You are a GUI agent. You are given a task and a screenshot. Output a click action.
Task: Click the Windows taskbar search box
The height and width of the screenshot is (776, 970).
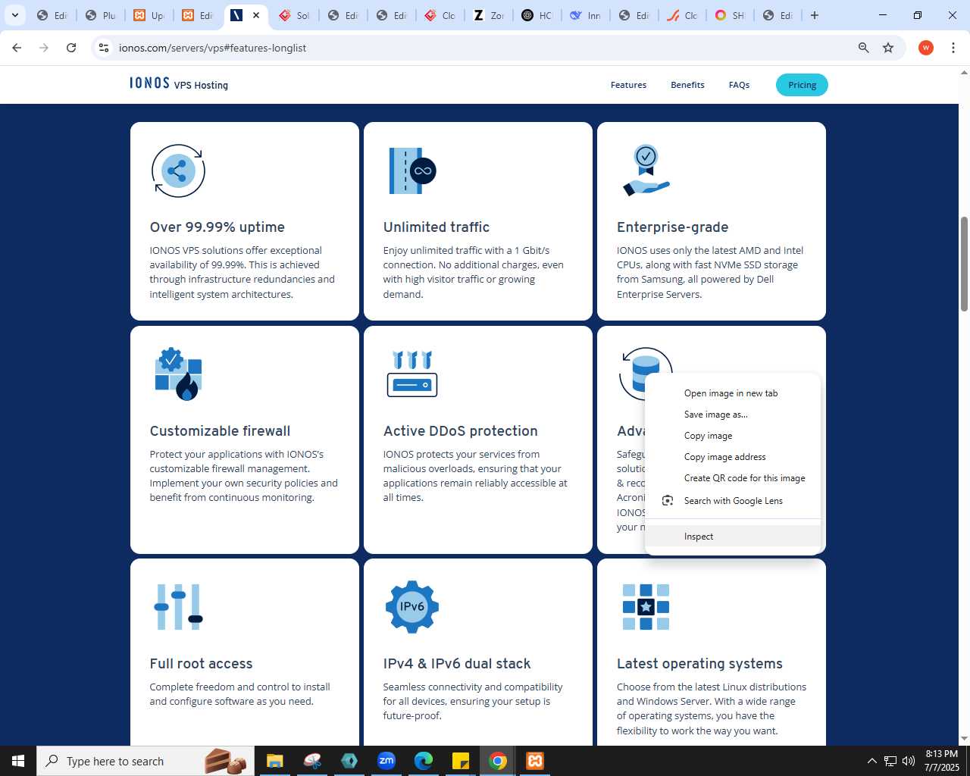(144, 761)
